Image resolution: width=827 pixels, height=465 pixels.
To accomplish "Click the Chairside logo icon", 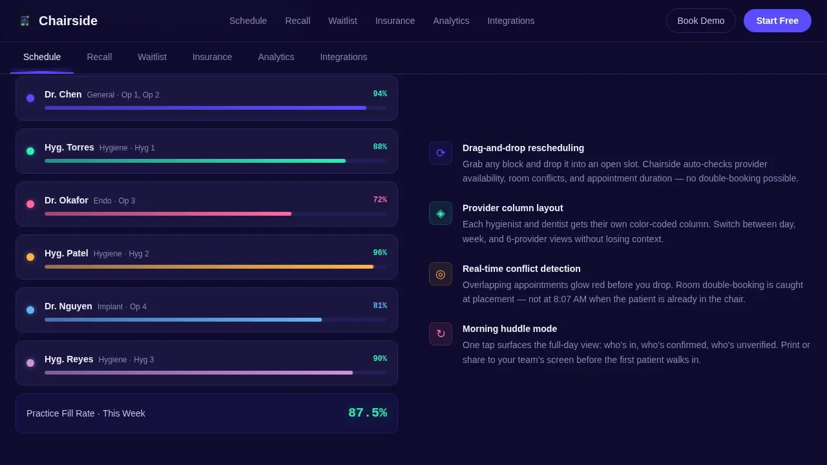I will coord(25,21).
